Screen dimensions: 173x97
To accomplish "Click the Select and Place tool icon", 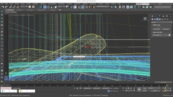I will point(56,7).
